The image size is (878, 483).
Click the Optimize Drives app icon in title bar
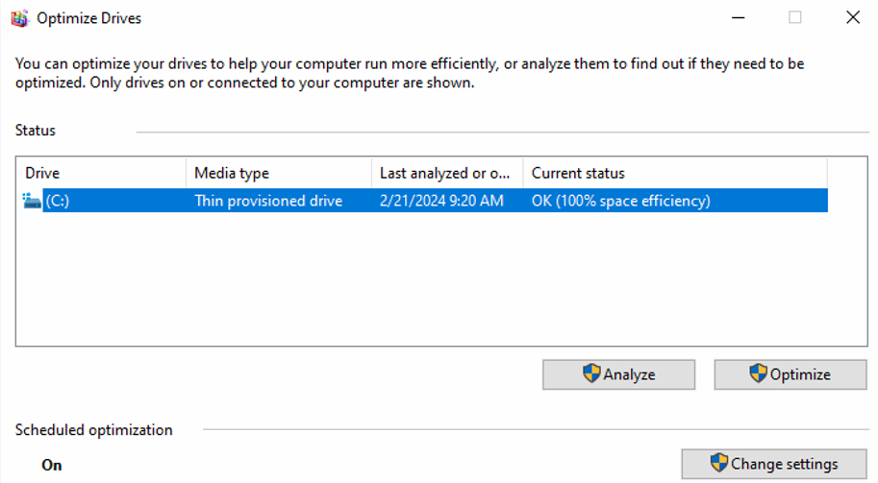point(19,18)
